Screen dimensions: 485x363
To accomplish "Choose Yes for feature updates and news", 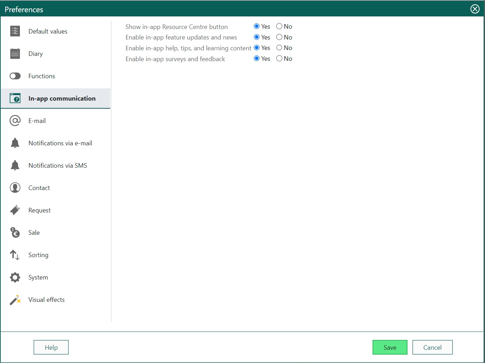I will pos(257,37).
